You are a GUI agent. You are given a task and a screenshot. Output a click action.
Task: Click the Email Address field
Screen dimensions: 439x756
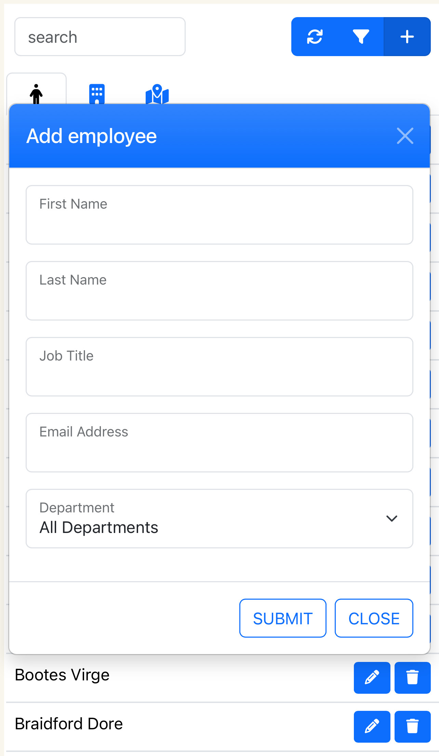(219, 443)
